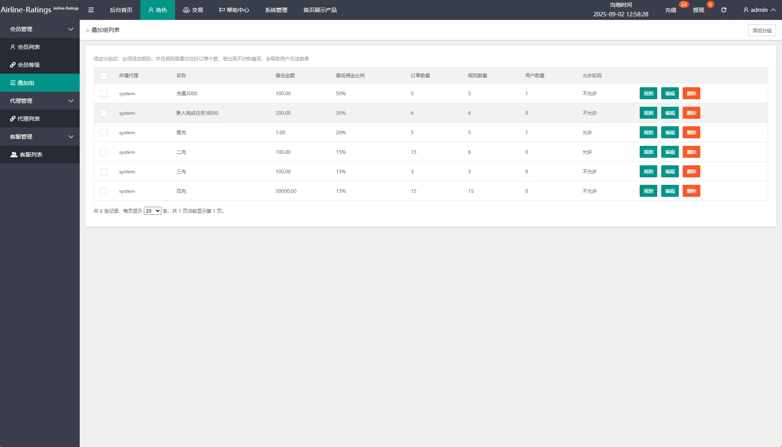This screenshot has width=782, height=447.
Task: Click the sidebar collapse hamburger icon
Action: tap(91, 10)
